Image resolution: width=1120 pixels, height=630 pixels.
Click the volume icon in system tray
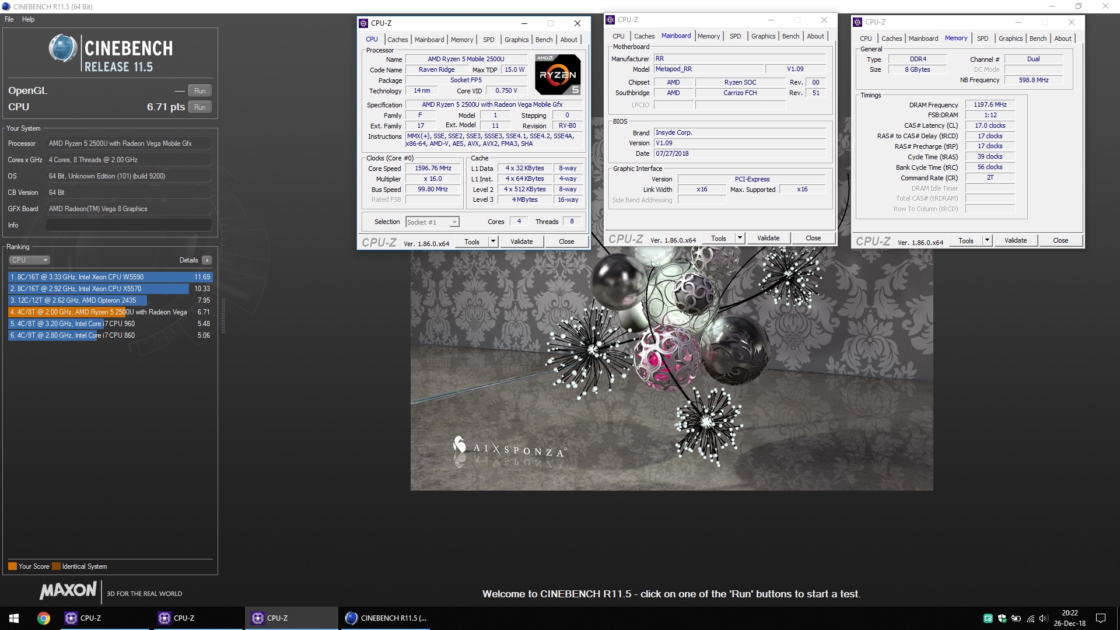tap(1044, 618)
